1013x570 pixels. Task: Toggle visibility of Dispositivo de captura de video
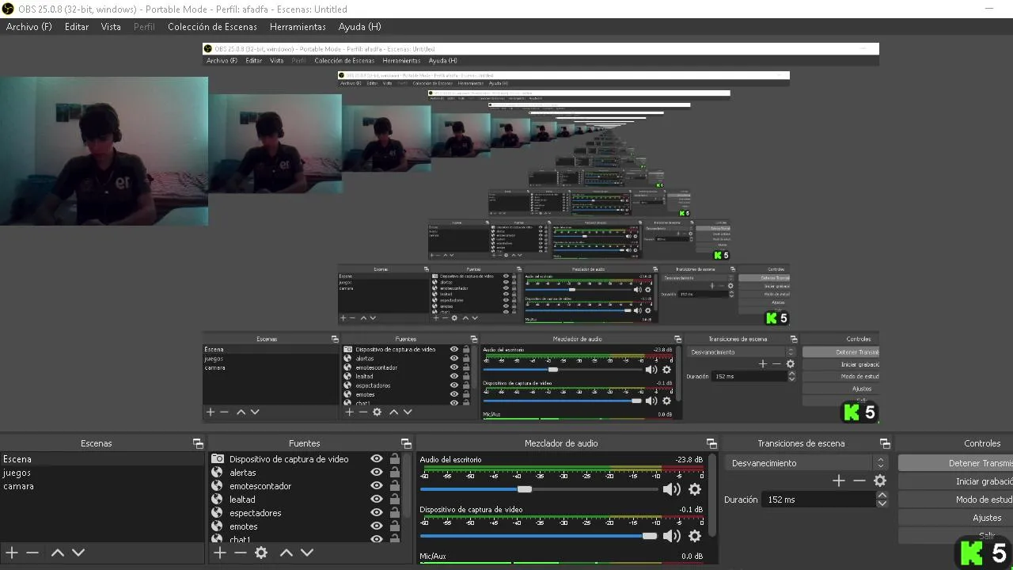pyautogui.click(x=377, y=459)
